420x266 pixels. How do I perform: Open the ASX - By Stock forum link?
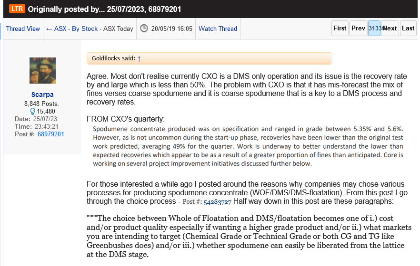tap(76, 28)
